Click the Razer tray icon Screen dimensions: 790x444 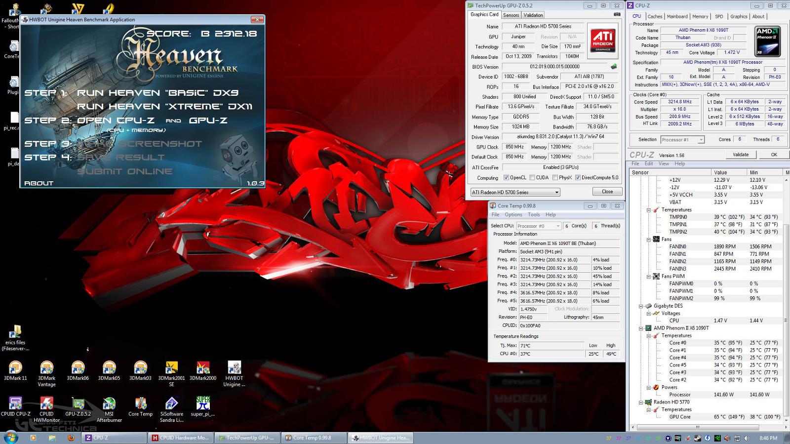click(717, 438)
